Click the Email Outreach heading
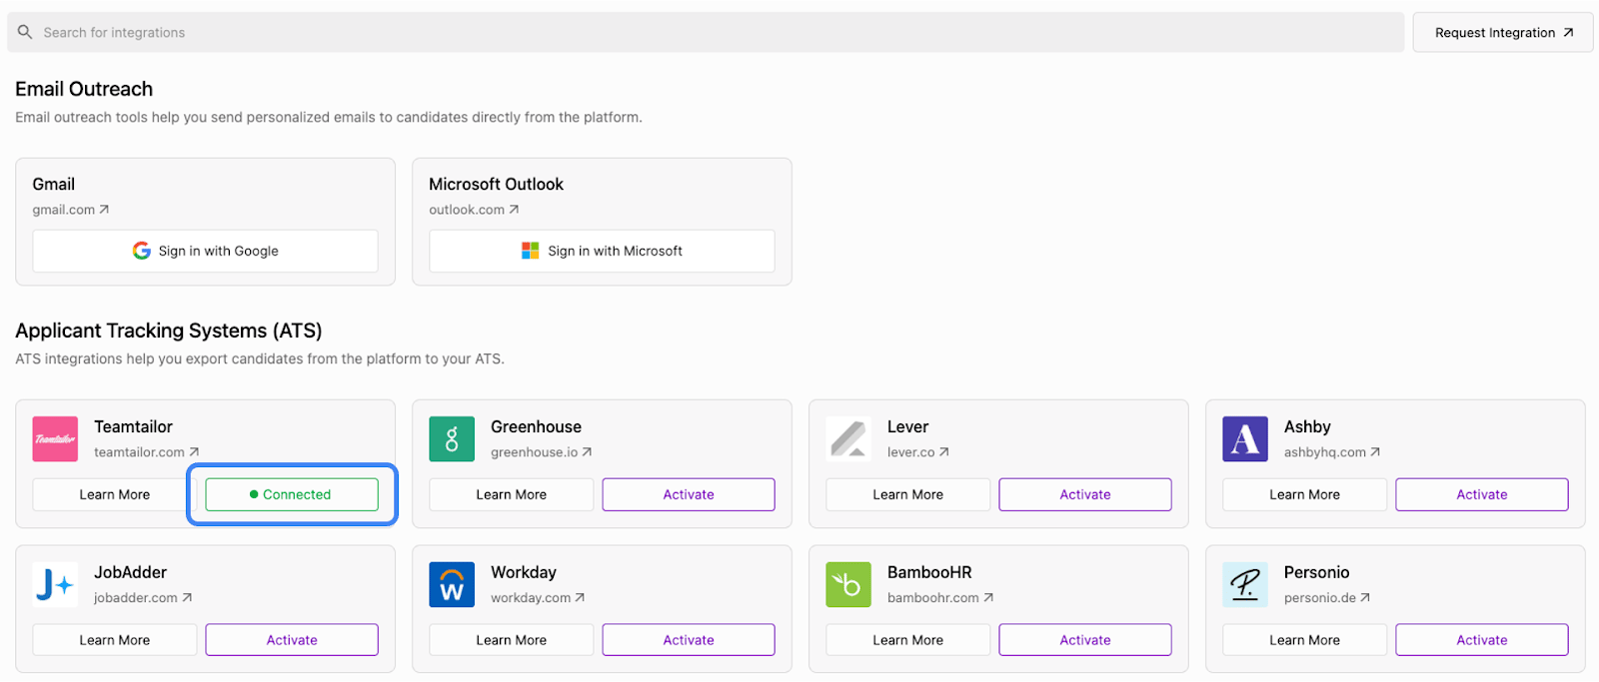Viewport: 1599px width, 682px height. [84, 89]
